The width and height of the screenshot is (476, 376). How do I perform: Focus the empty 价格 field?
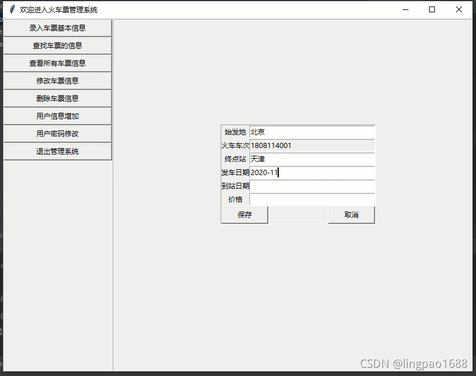click(x=312, y=199)
